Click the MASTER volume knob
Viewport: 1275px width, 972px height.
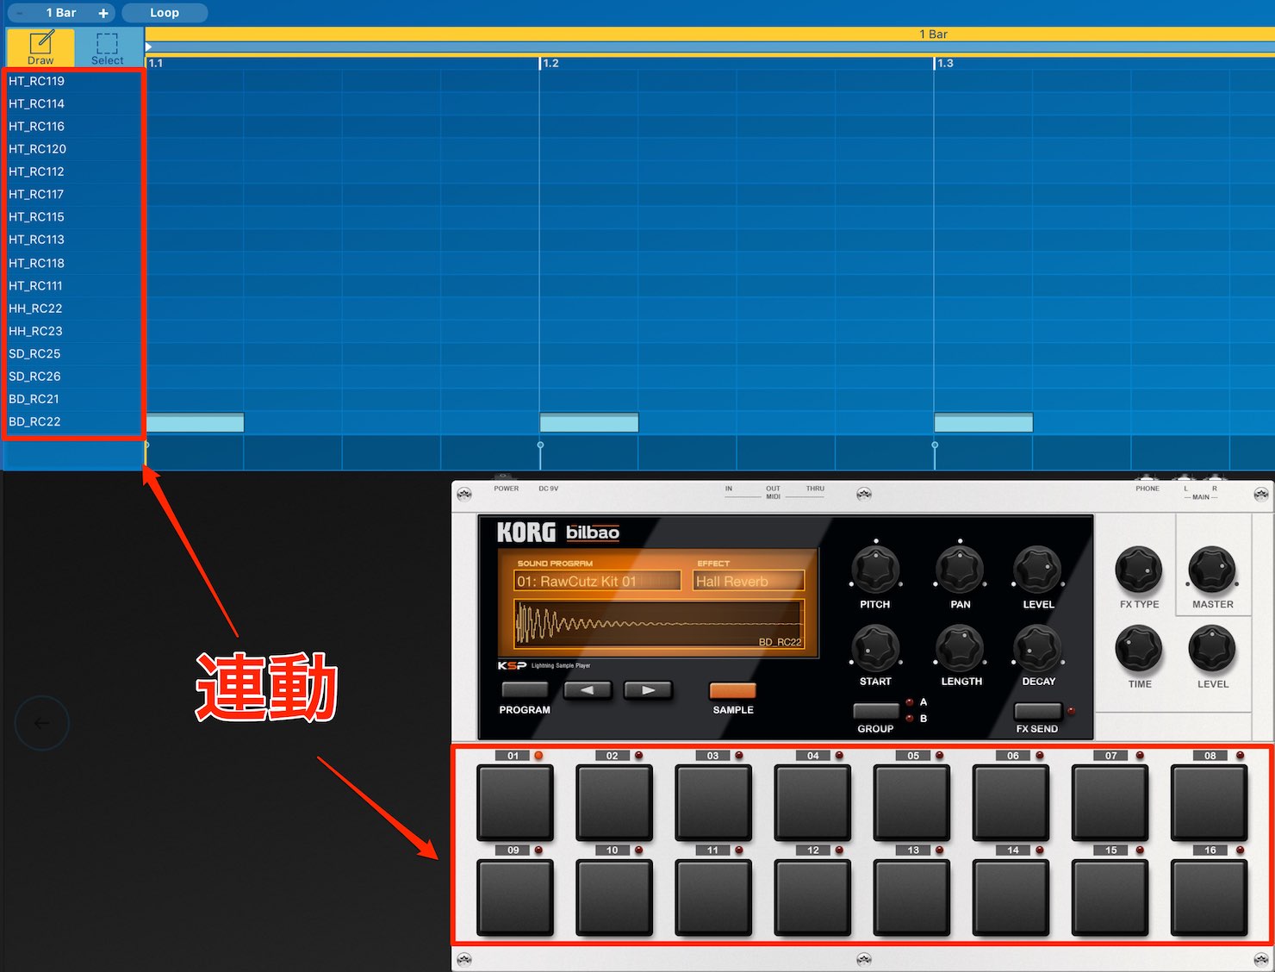click(1212, 570)
